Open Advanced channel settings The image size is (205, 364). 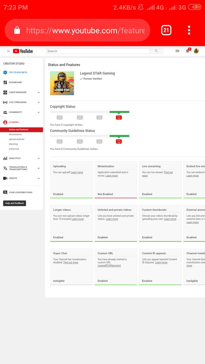pos(14,149)
